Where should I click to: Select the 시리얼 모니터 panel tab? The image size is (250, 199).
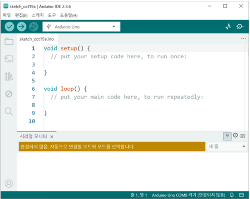coord(33,136)
